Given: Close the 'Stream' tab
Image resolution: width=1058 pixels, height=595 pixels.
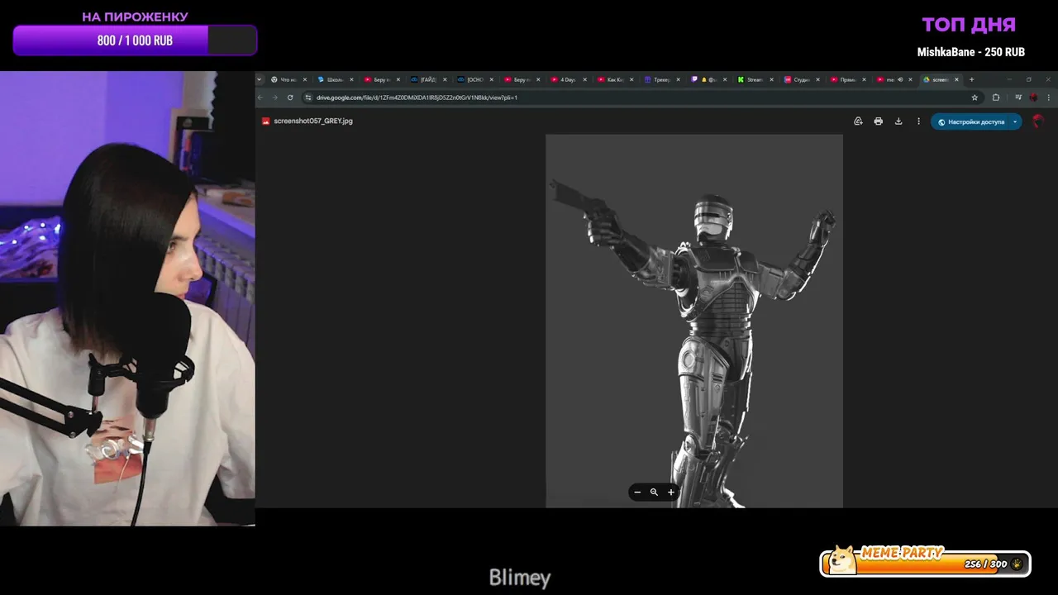Looking at the screenshot, I should coord(771,79).
